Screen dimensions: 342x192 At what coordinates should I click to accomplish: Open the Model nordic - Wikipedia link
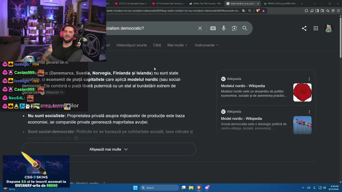241,119
